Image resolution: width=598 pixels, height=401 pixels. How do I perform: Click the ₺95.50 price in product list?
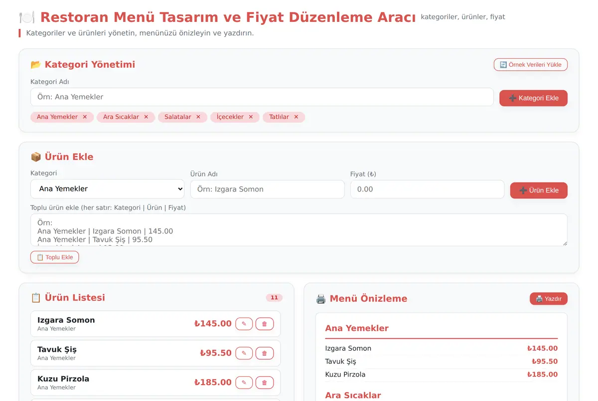[x=216, y=353]
